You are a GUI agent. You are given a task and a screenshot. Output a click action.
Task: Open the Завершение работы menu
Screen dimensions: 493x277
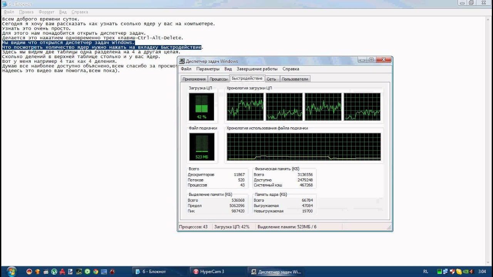pos(257,69)
